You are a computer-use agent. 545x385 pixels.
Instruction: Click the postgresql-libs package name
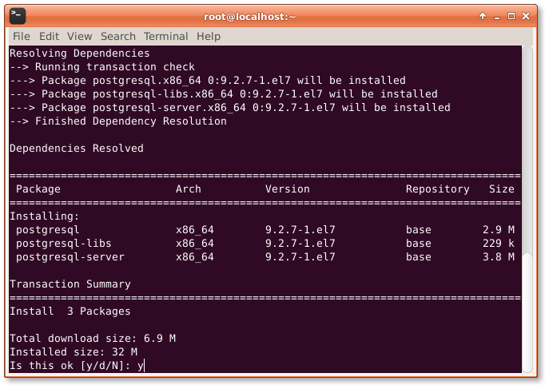click(x=64, y=243)
